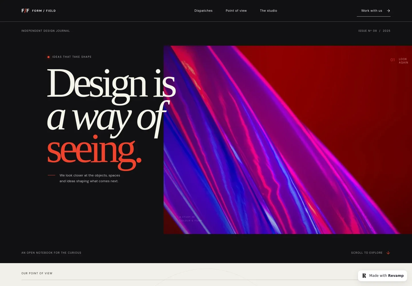This screenshot has width=412, height=286.
Task: Click the 'Issue Nº 08 / 2025' text
Action: coord(374,31)
